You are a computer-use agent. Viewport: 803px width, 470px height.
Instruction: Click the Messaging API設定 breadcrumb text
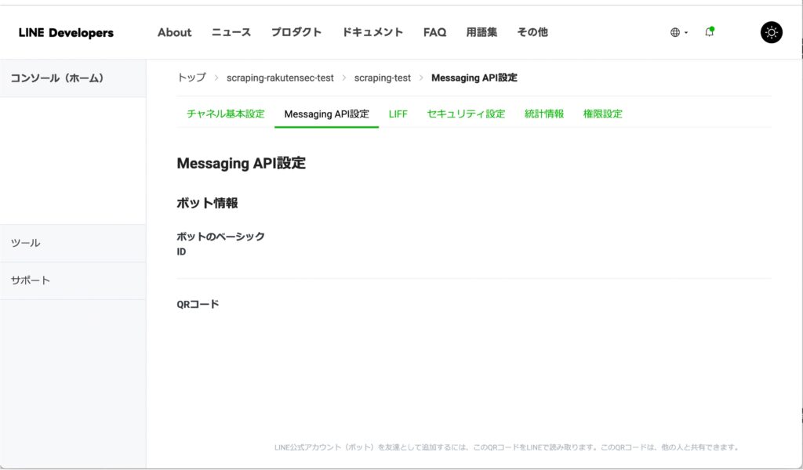[x=474, y=78]
